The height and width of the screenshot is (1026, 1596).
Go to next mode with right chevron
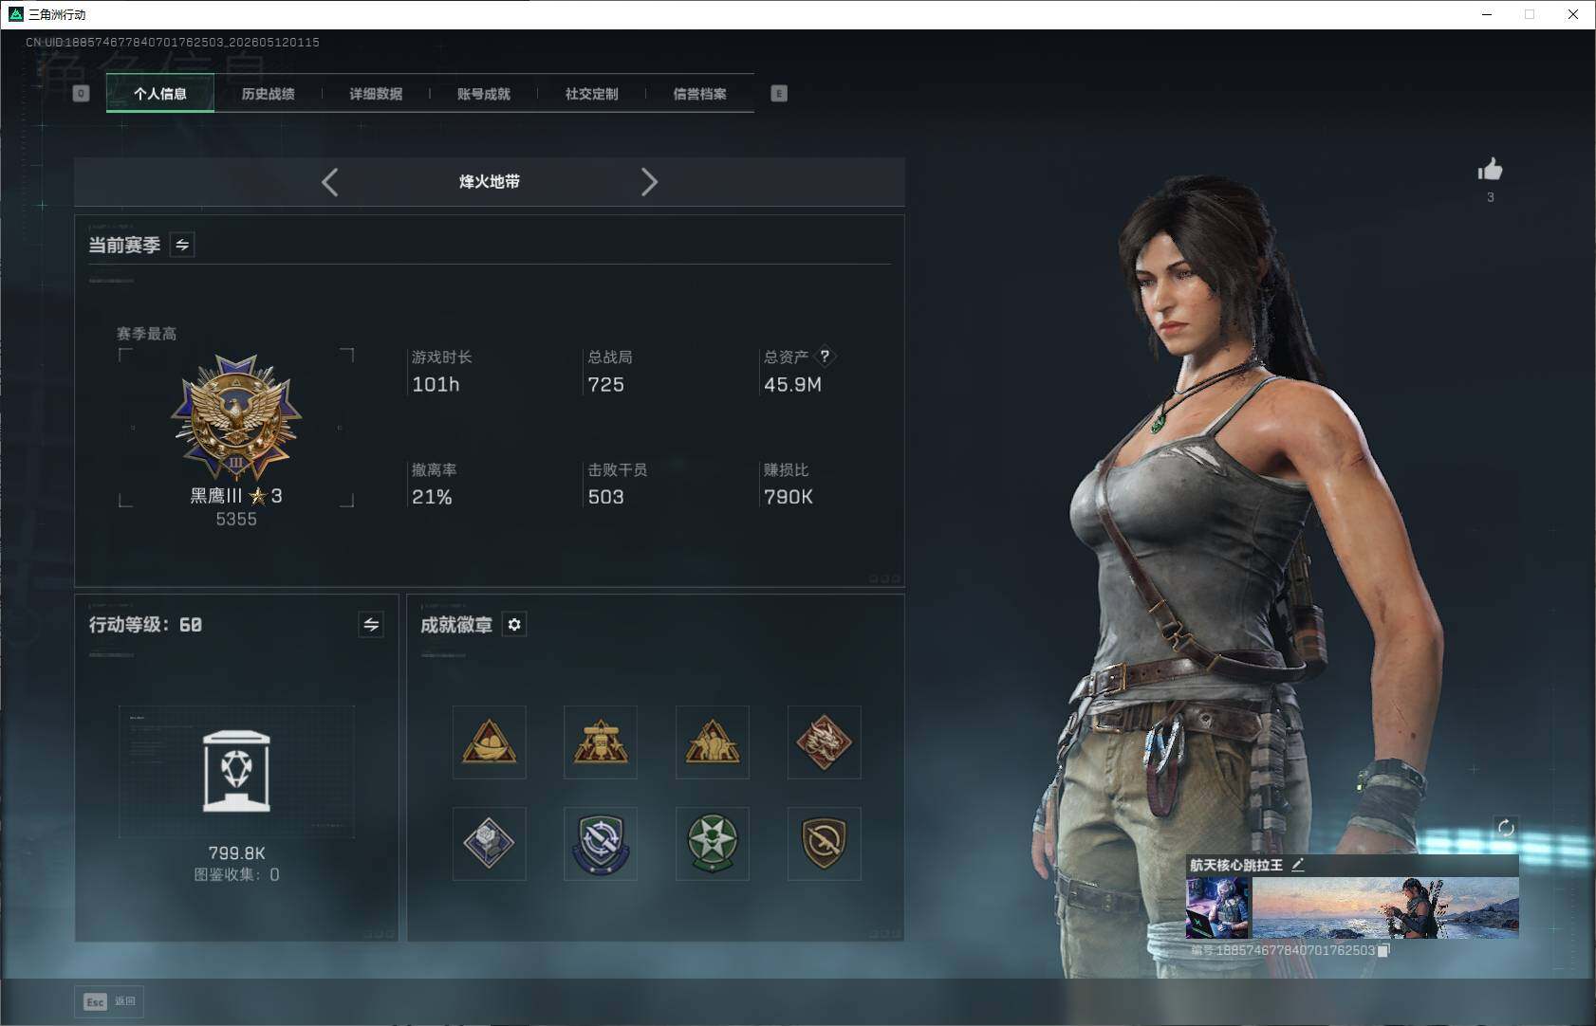[x=649, y=182]
